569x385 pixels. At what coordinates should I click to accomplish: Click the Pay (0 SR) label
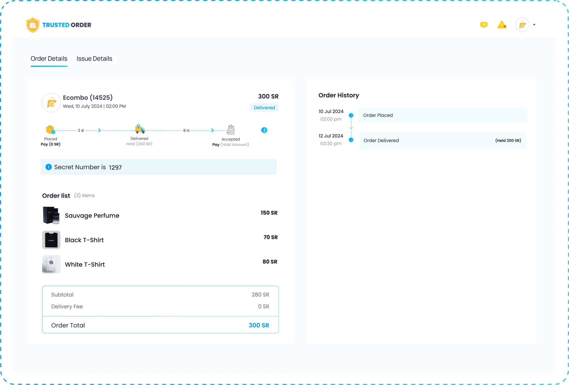50,144
